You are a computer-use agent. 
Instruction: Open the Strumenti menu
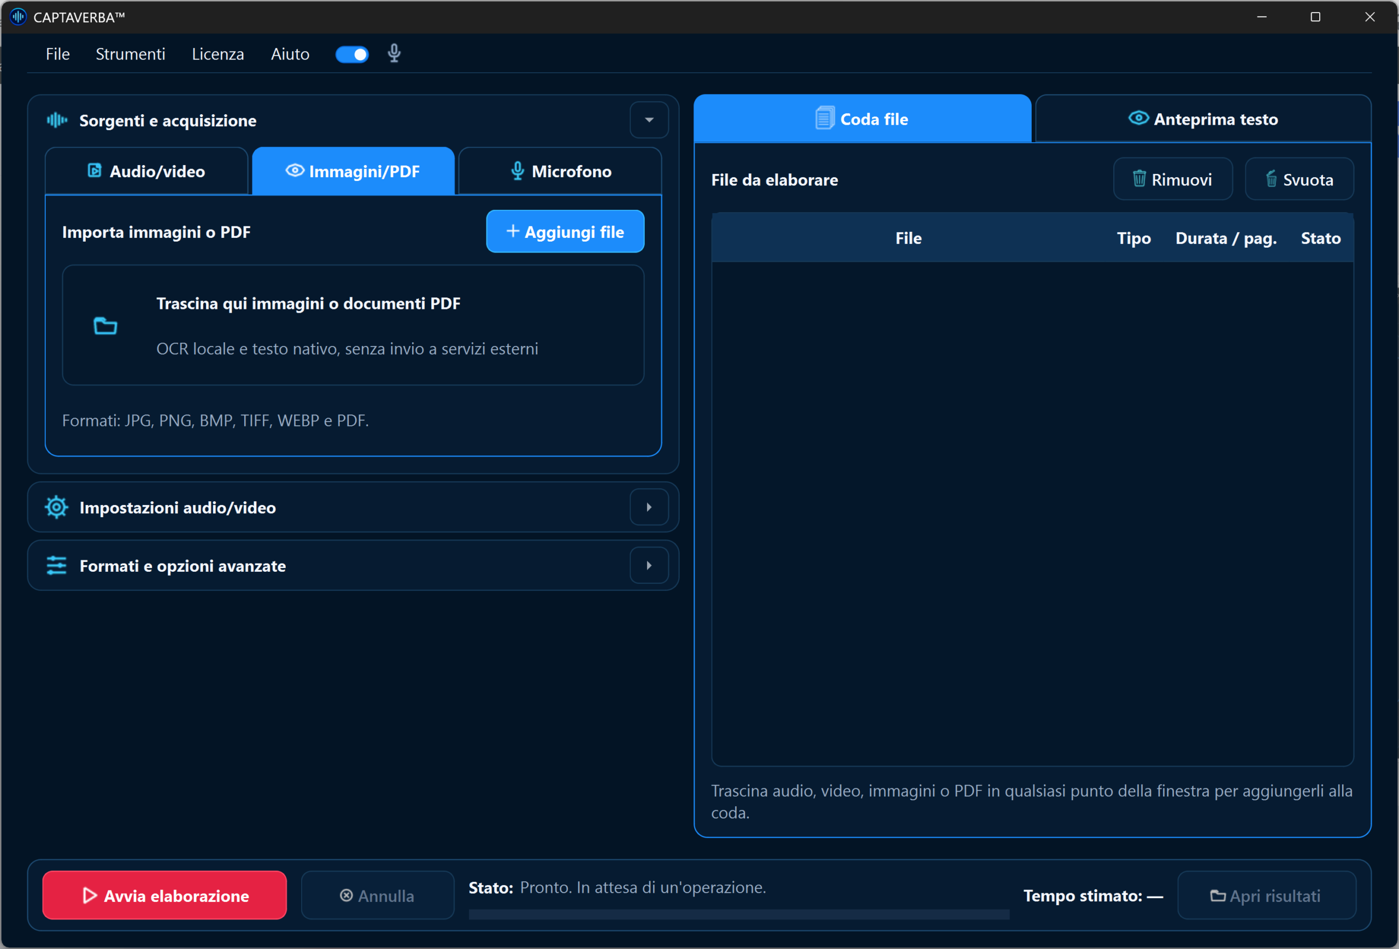pos(130,54)
